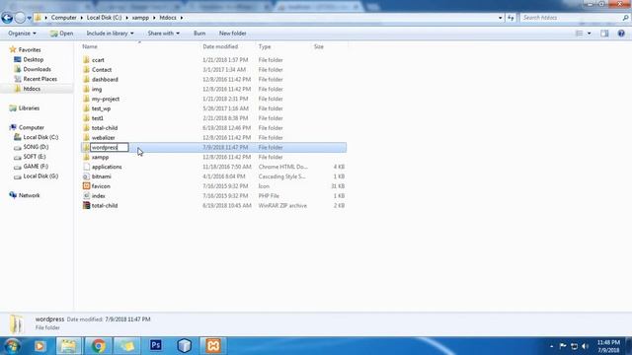Select the test1 folder icon
This screenshot has width=632, height=355.
point(86,118)
